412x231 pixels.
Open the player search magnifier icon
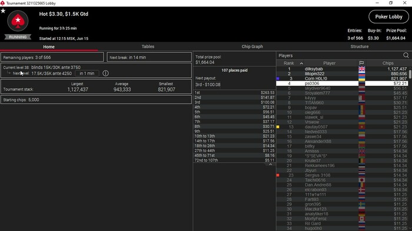406,55
